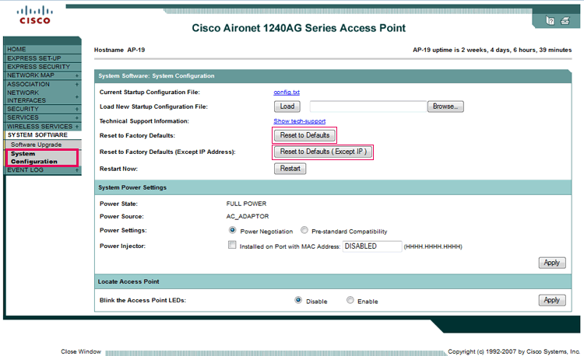Click the Load button
The height and width of the screenshot is (356, 584).
287,106
